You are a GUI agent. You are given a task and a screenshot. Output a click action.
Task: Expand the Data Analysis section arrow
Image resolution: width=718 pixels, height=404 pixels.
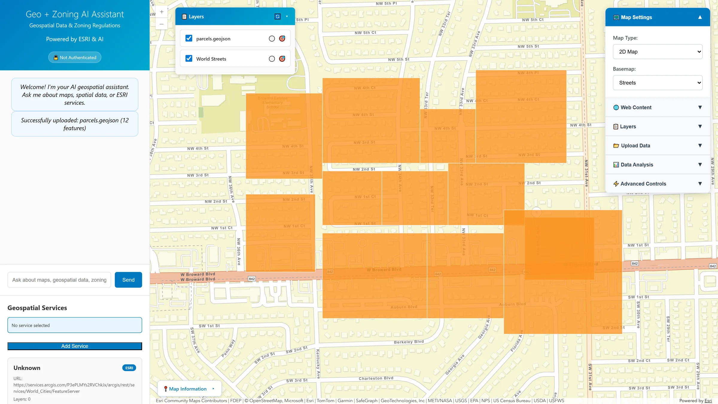click(x=700, y=165)
